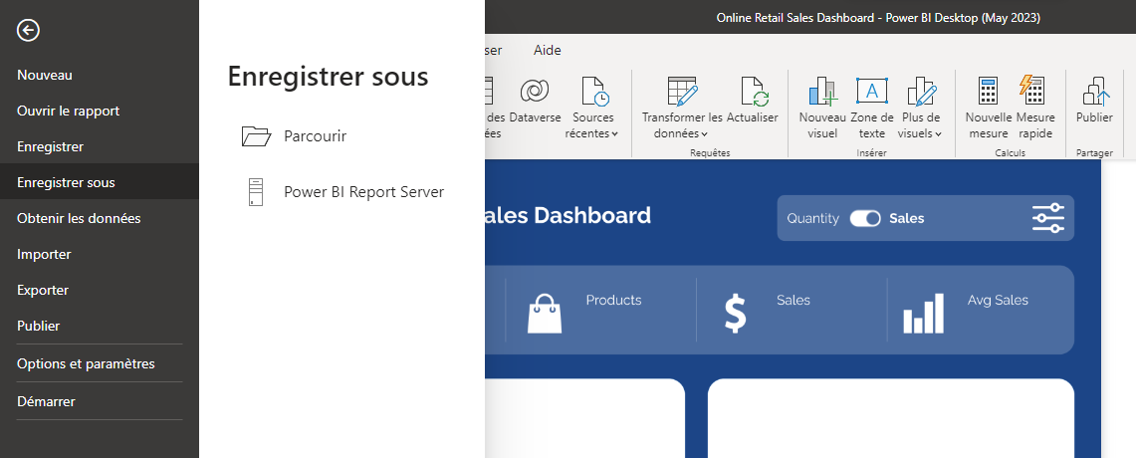Open the filter sliders icon on dashboard
The height and width of the screenshot is (458, 1136).
[x=1047, y=218]
